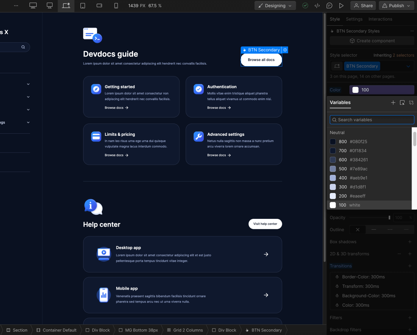Create a new variable with plus icon
Screen dimensions: 417x335
click(393, 102)
